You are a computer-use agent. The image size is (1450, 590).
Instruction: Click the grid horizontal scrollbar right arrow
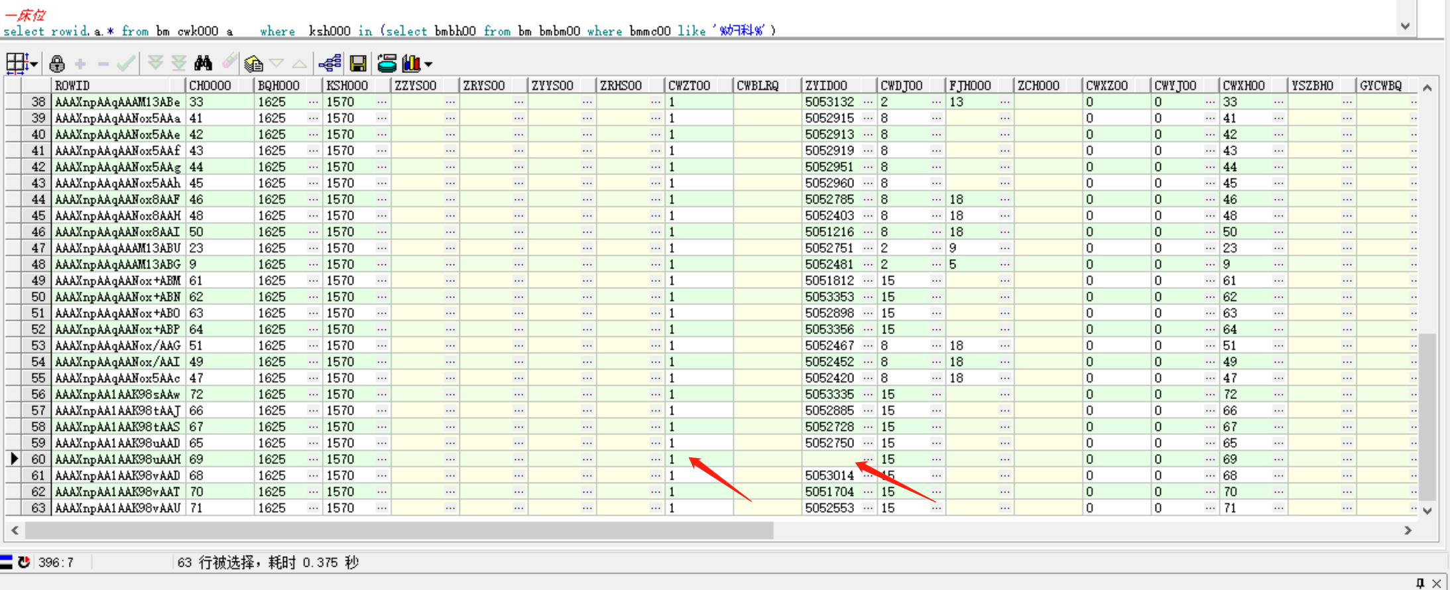(x=1408, y=530)
